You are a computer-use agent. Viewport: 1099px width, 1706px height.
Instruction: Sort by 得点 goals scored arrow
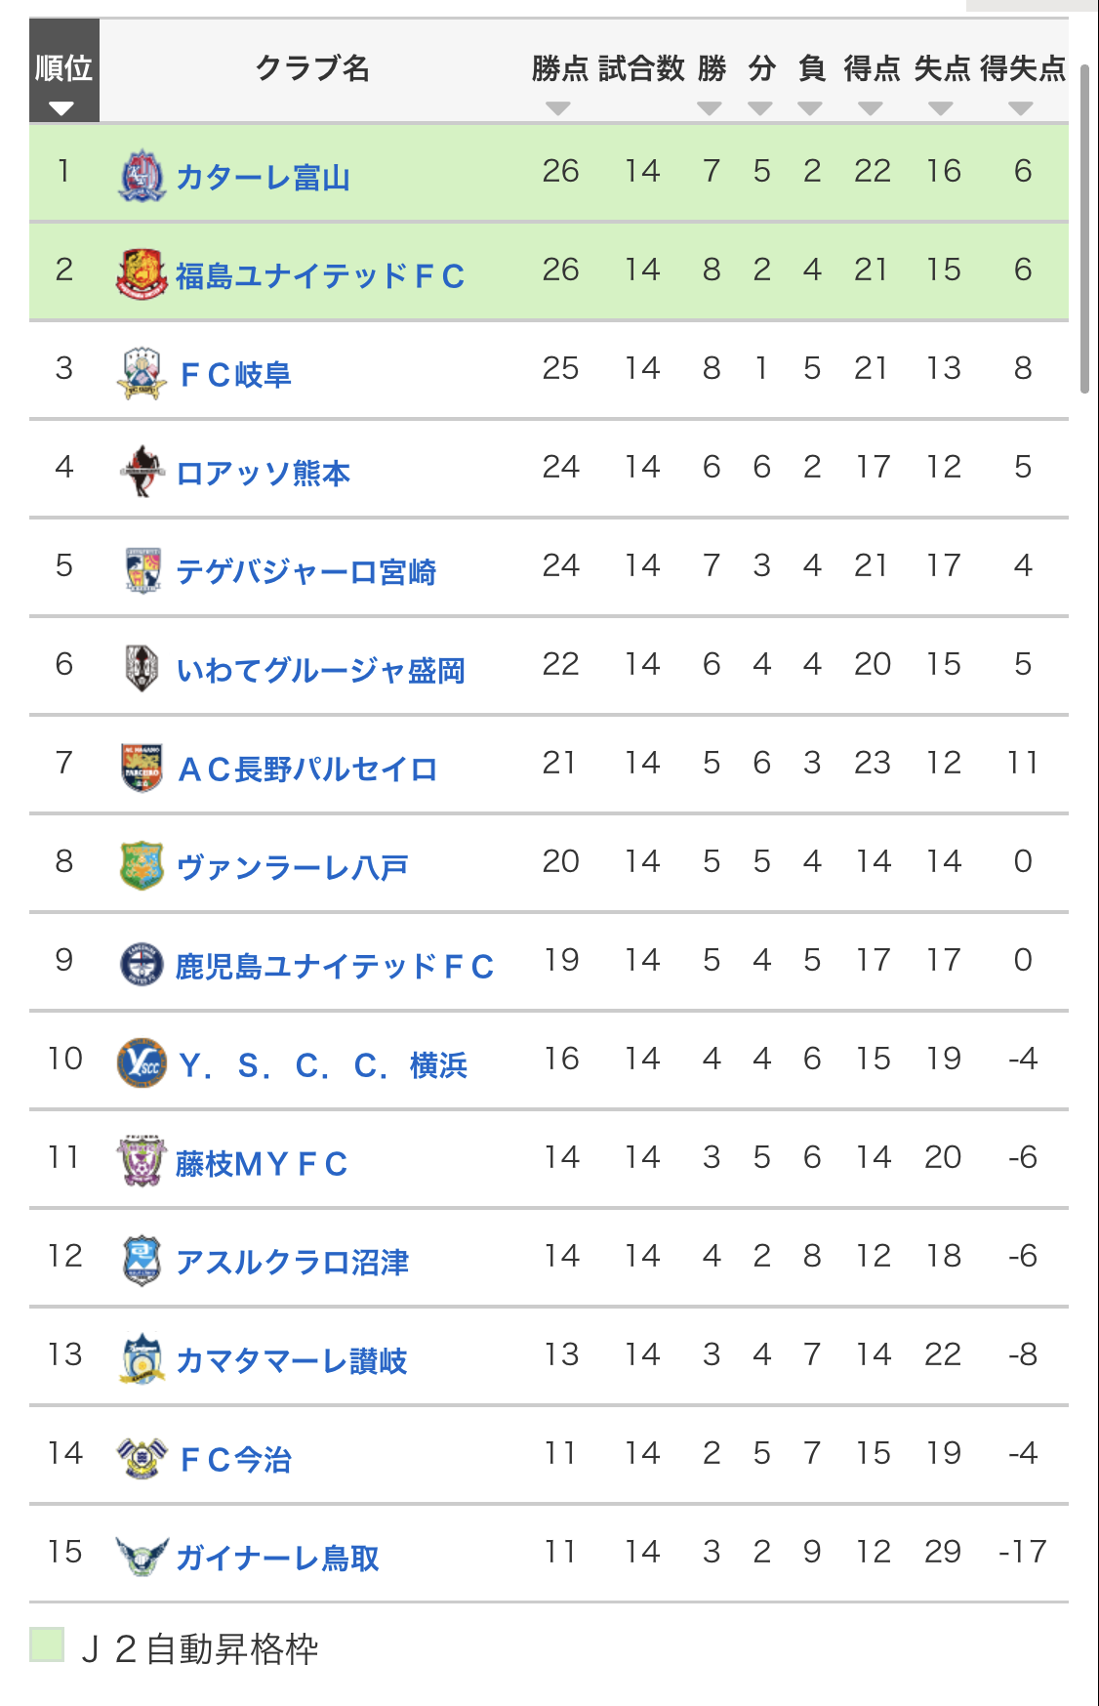(x=871, y=108)
